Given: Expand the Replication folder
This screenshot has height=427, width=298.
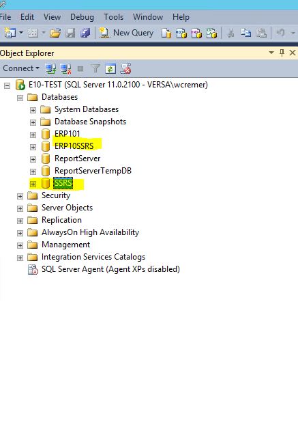Looking at the screenshot, I should click(x=20, y=221).
